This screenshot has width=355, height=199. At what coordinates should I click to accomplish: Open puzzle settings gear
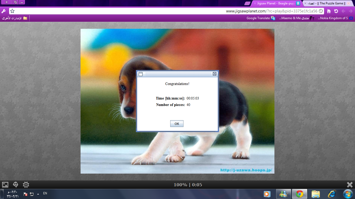click(x=26, y=185)
